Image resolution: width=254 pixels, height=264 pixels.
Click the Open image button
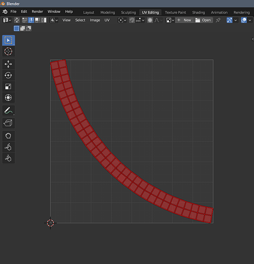[203, 20]
